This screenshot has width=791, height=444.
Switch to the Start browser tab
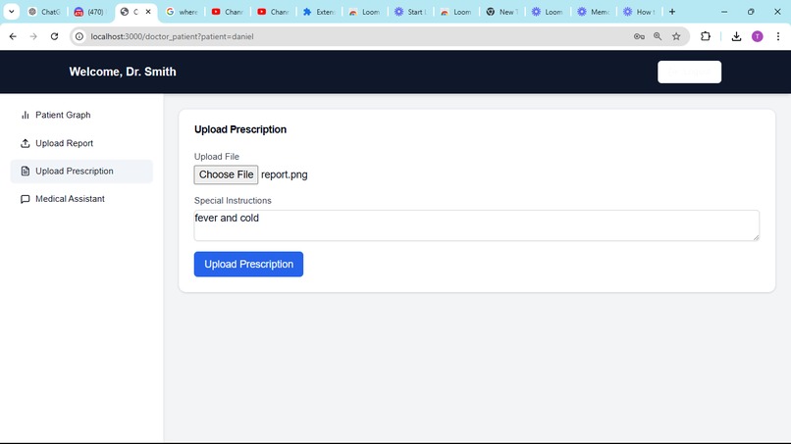click(x=410, y=12)
